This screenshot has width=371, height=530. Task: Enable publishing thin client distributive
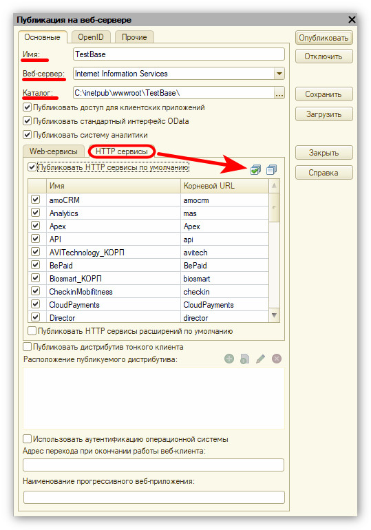(27, 347)
